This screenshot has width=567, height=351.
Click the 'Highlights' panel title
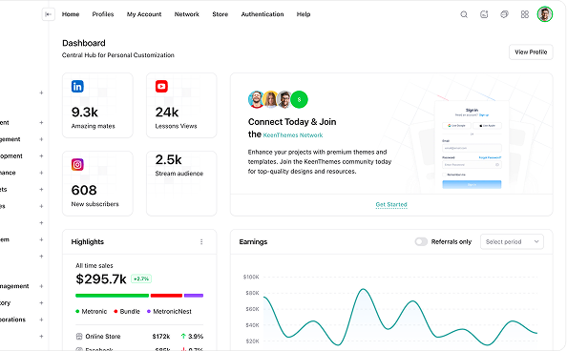[x=88, y=242]
